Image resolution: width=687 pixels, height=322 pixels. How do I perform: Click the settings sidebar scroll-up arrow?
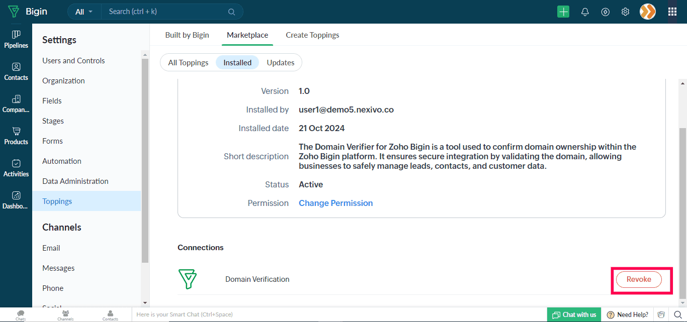[x=145, y=54]
